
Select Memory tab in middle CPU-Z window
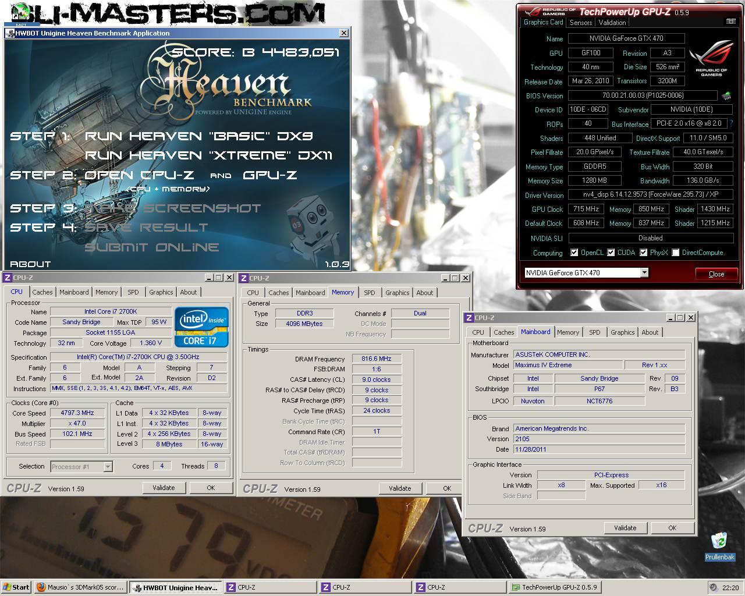tap(343, 292)
